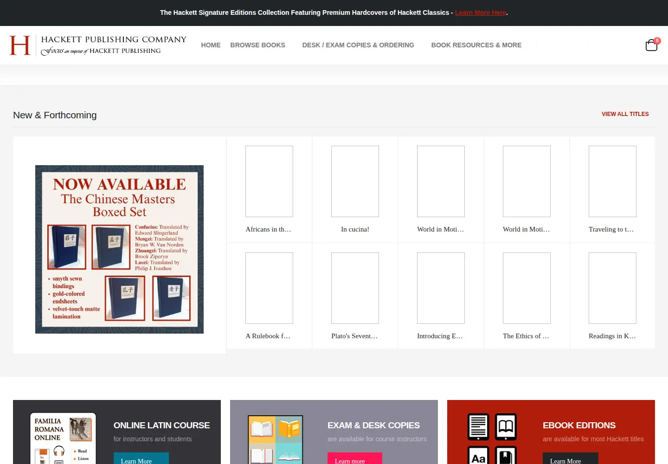Go to the HOME menu item
Viewport: 668px width, 464px height.
211,45
